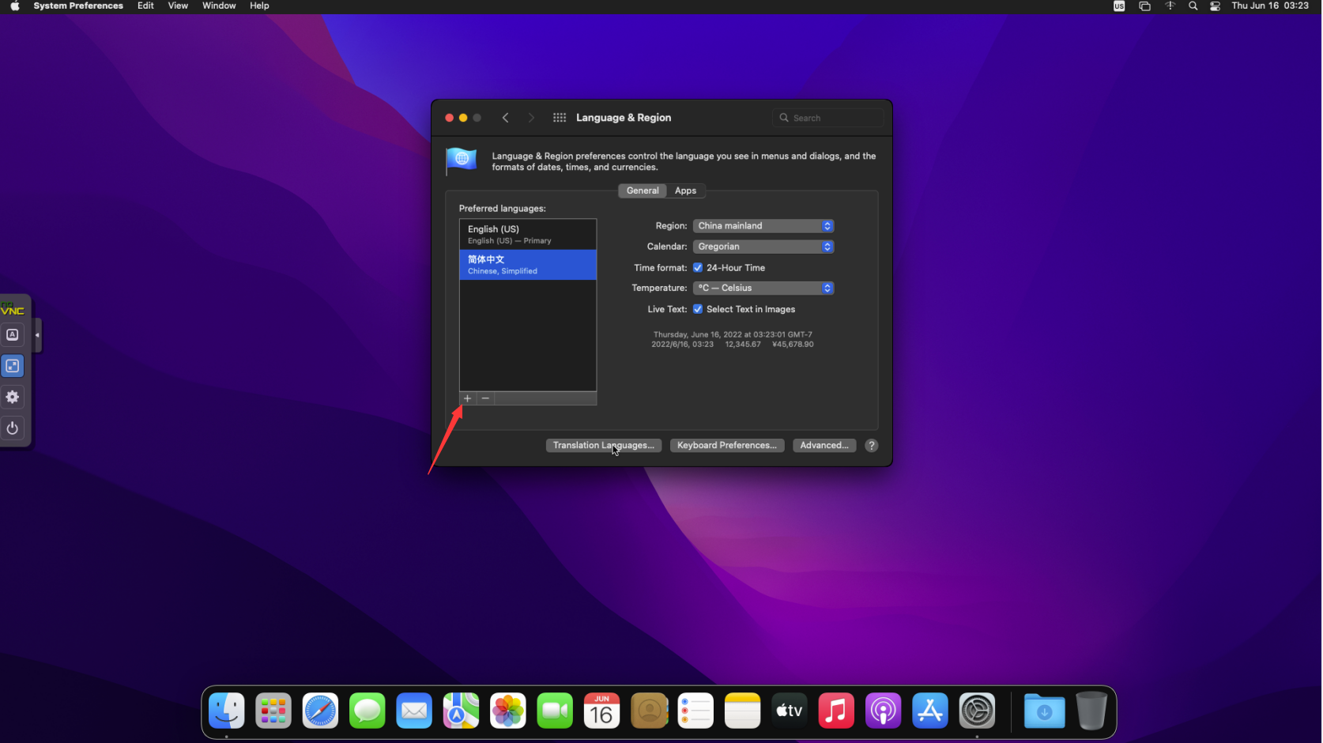Open the VNC panel settings gear

pos(13,397)
